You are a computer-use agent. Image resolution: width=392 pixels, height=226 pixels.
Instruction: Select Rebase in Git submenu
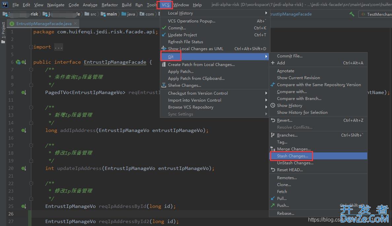[318, 213]
